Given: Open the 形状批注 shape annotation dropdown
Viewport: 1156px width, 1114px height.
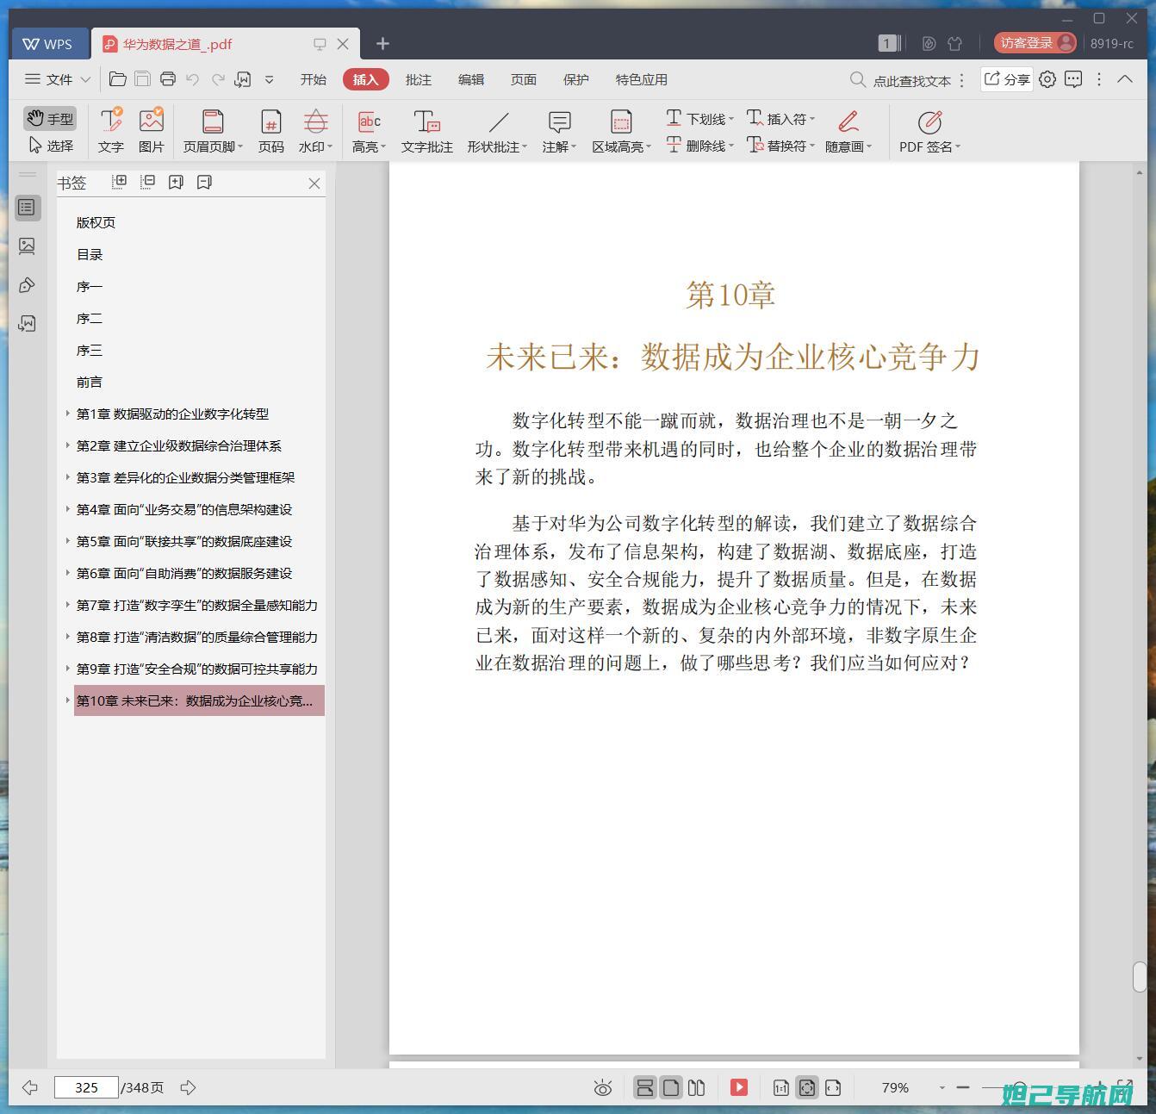Looking at the screenshot, I should pyautogui.click(x=498, y=131).
